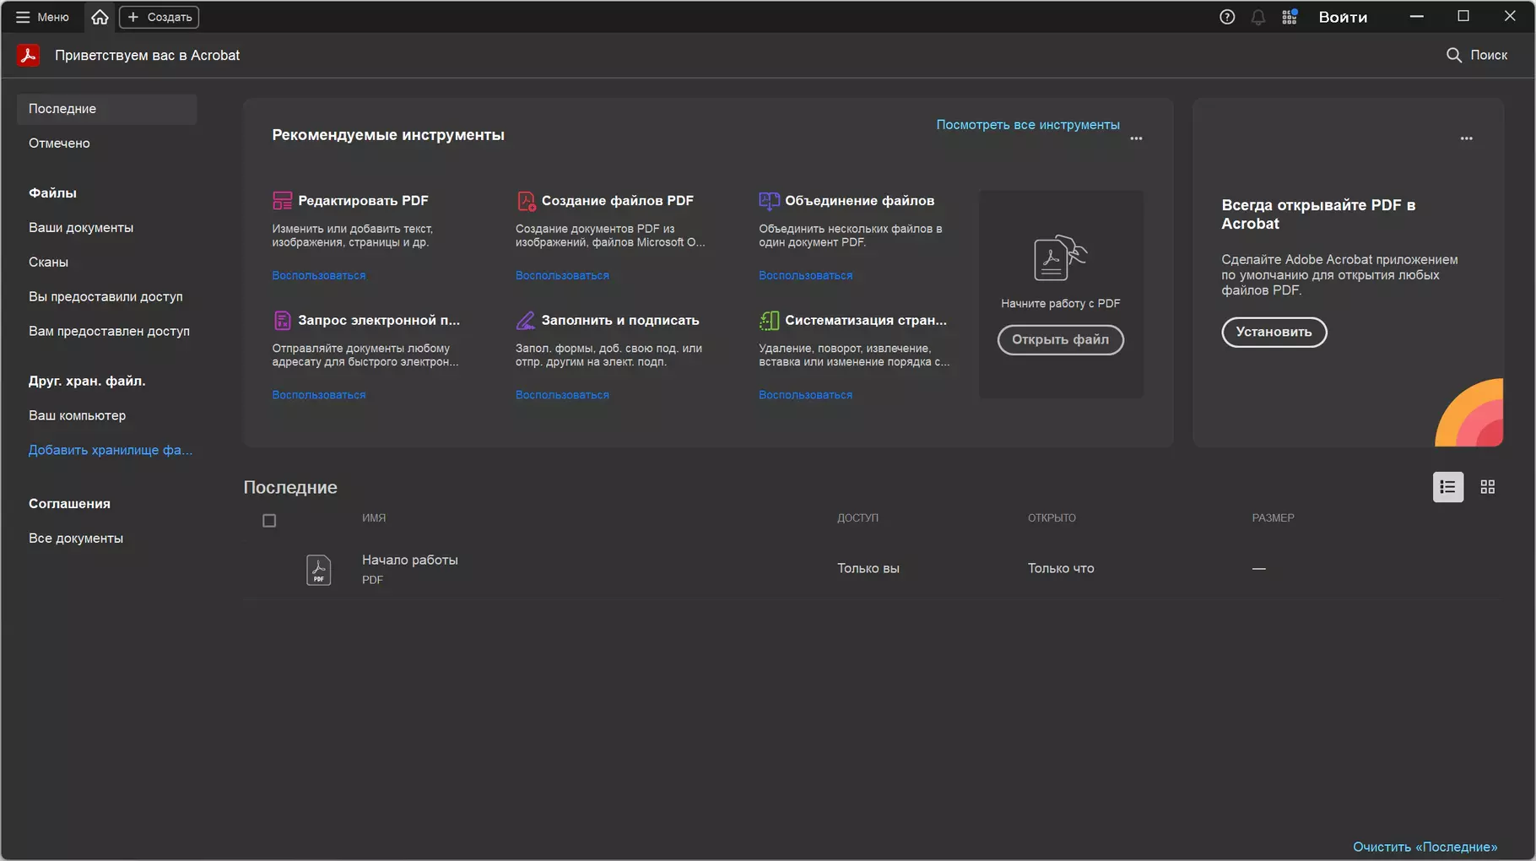Click Очистить «Последние» link
The height and width of the screenshot is (861, 1536).
pyautogui.click(x=1425, y=847)
